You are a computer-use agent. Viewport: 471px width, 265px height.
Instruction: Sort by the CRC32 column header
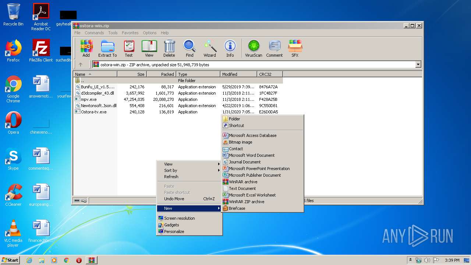[x=270, y=74]
